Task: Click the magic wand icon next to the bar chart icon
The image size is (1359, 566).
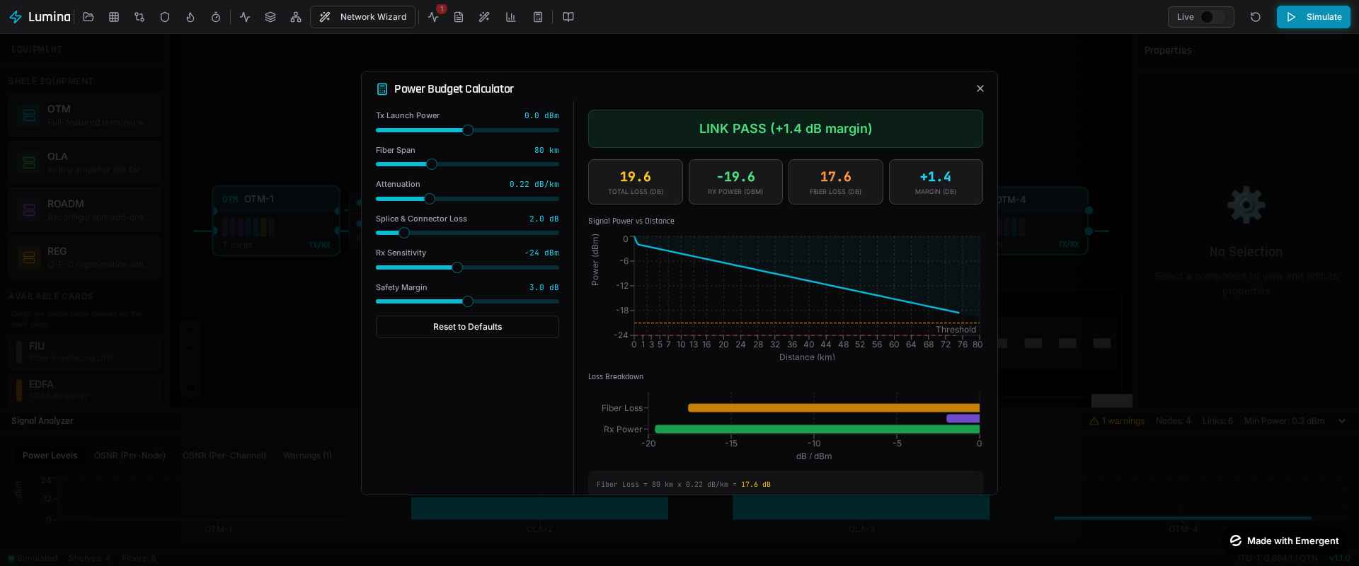Action: tap(484, 17)
